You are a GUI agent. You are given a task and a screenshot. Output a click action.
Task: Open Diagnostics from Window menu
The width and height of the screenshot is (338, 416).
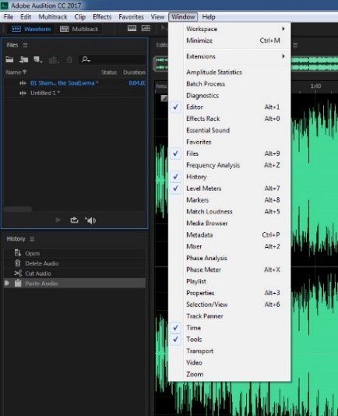[229, 96]
